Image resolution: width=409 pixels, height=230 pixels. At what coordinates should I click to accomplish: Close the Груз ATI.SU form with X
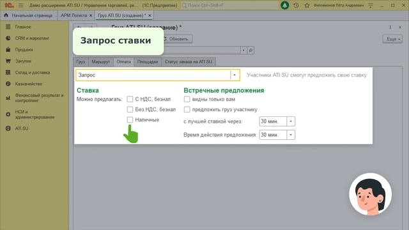click(400, 27)
